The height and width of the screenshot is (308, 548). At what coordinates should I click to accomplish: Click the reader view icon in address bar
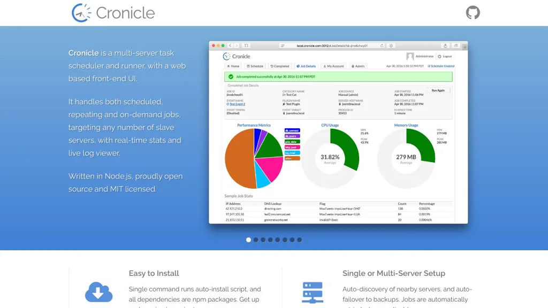(283, 46)
